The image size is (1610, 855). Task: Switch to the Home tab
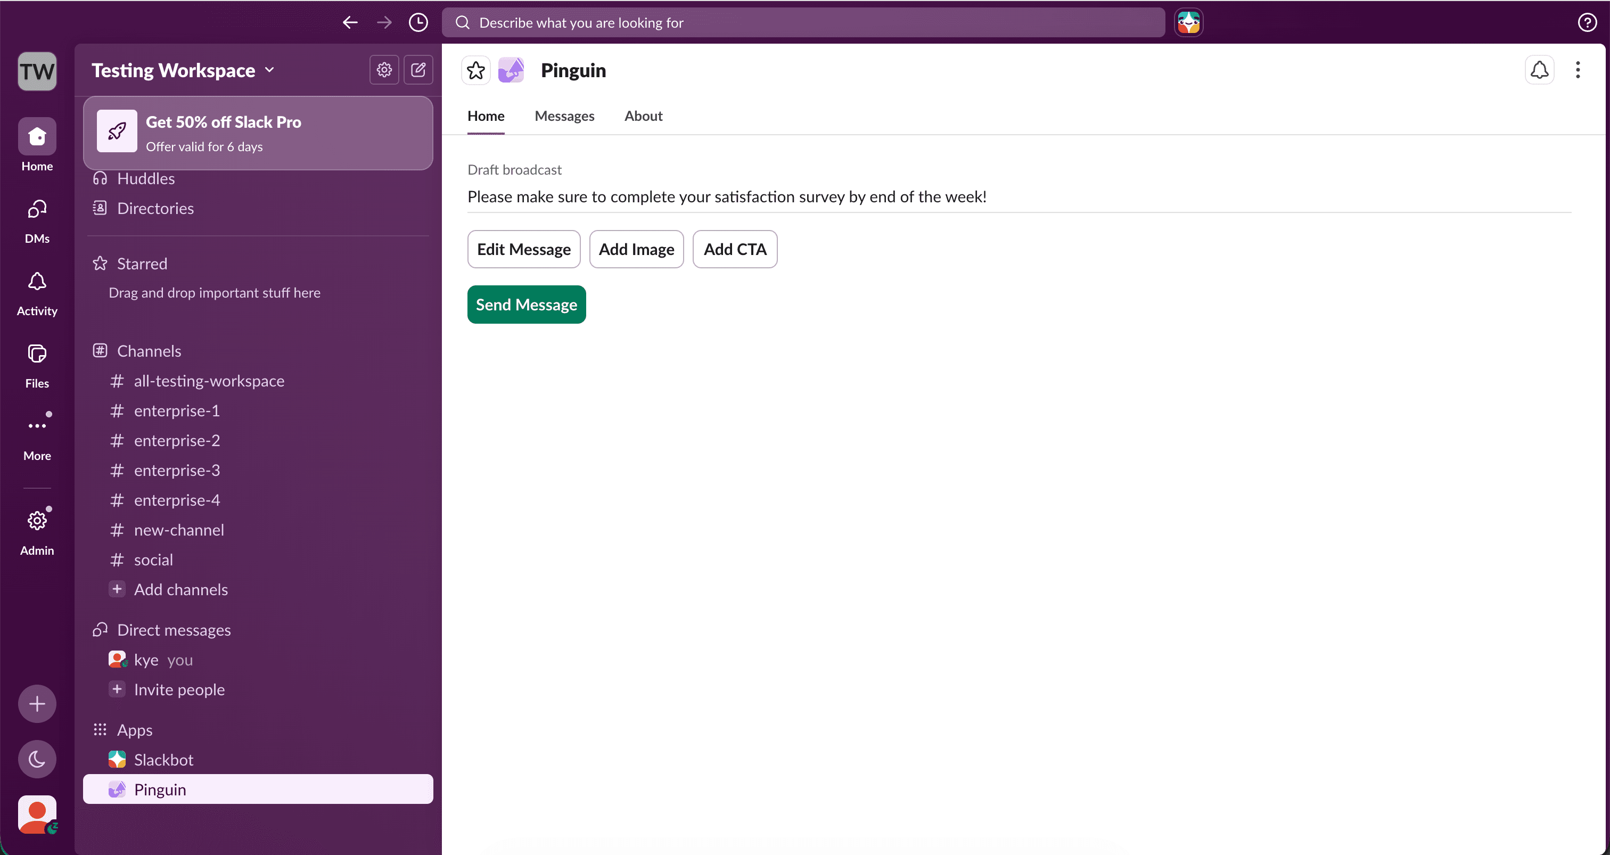[x=486, y=116]
